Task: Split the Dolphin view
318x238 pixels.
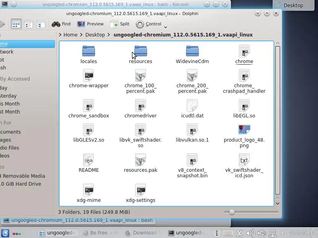Action: (120, 24)
